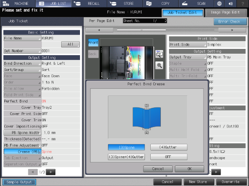249x186 pixels.
Task: Go to next Job Ticket settings page
Action: 51,172
